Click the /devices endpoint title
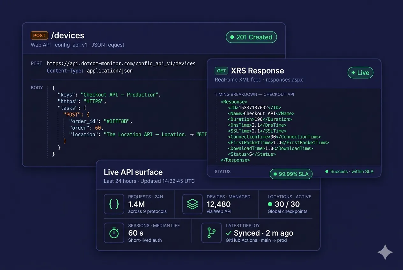 (x=68, y=35)
